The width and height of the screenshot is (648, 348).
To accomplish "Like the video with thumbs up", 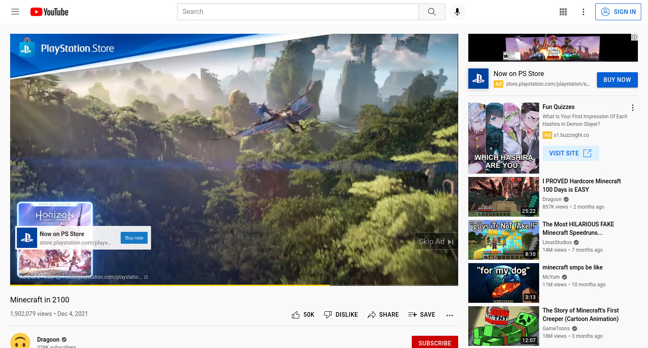I will click(303, 315).
